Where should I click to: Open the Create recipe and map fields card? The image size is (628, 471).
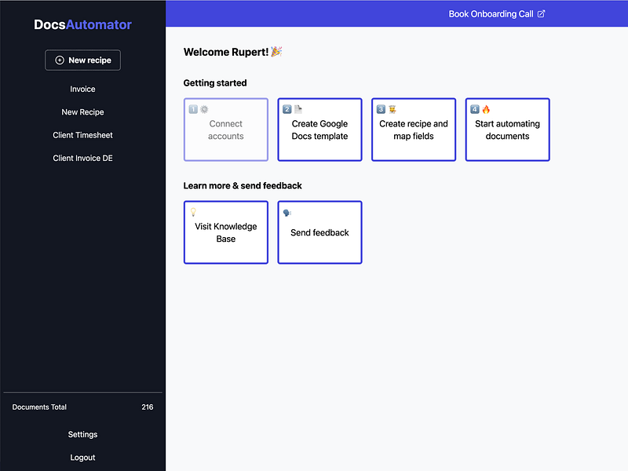pos(414,130)
